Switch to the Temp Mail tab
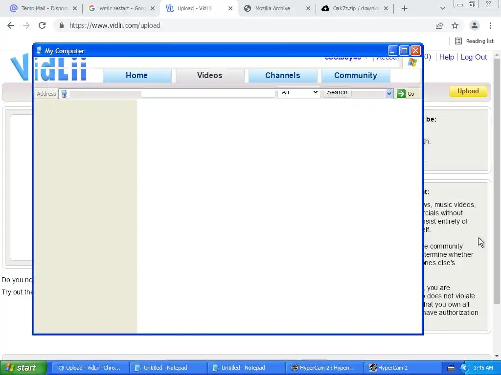 [x=43, y=9]
